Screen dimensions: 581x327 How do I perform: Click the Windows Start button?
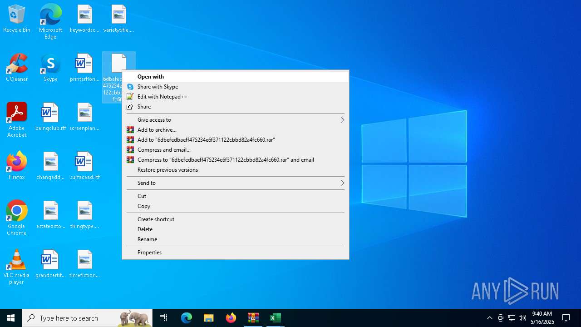point(11,318)
